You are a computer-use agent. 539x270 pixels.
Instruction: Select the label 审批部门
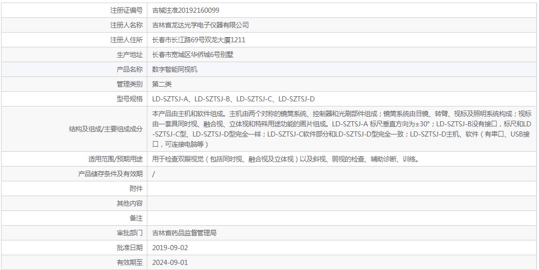pyautogui.click(x=130, y=233)
